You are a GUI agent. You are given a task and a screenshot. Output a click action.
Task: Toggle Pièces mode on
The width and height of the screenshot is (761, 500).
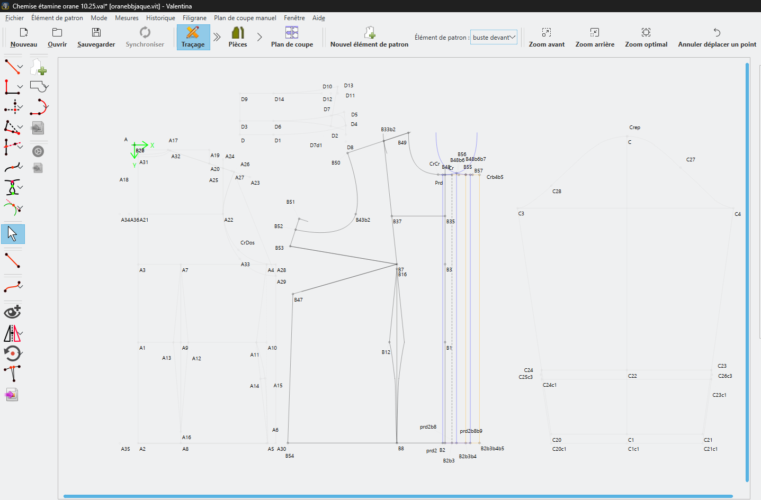pyautogui.click(x=238, y=38)
